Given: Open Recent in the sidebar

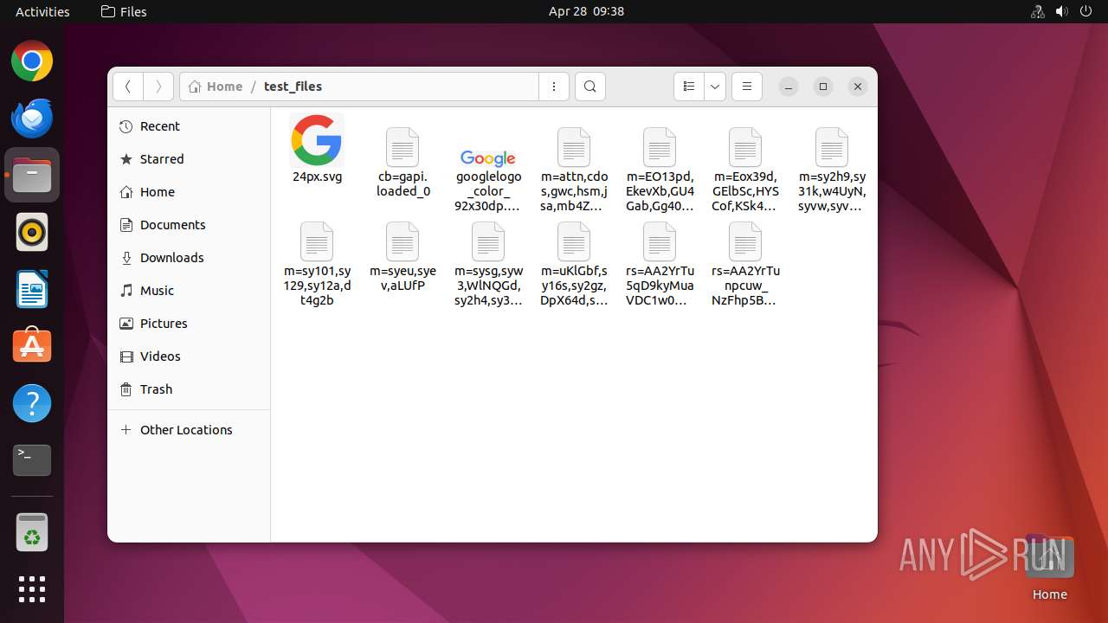Looking at the screenshot, I should 189,126.
